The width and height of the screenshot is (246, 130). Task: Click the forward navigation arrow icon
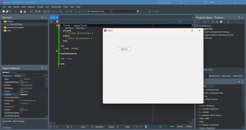[x=157, y=11]
